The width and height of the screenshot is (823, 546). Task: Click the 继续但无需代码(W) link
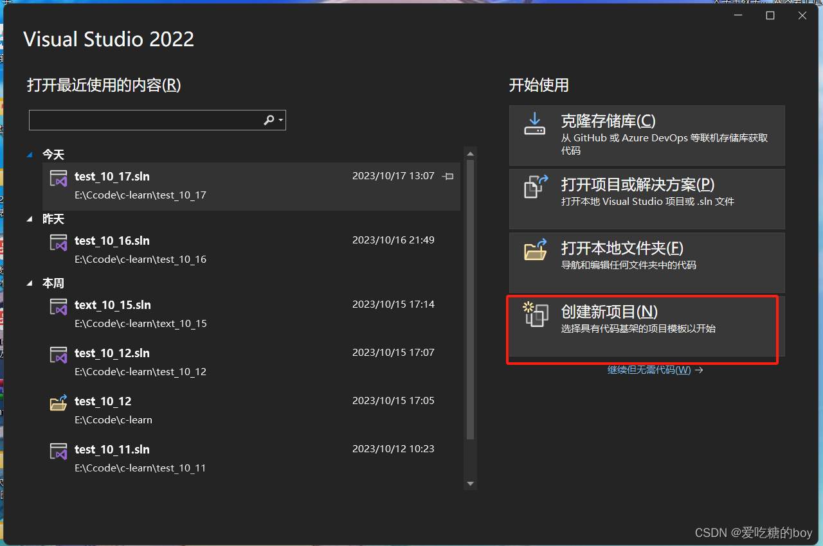click(649, 370)
